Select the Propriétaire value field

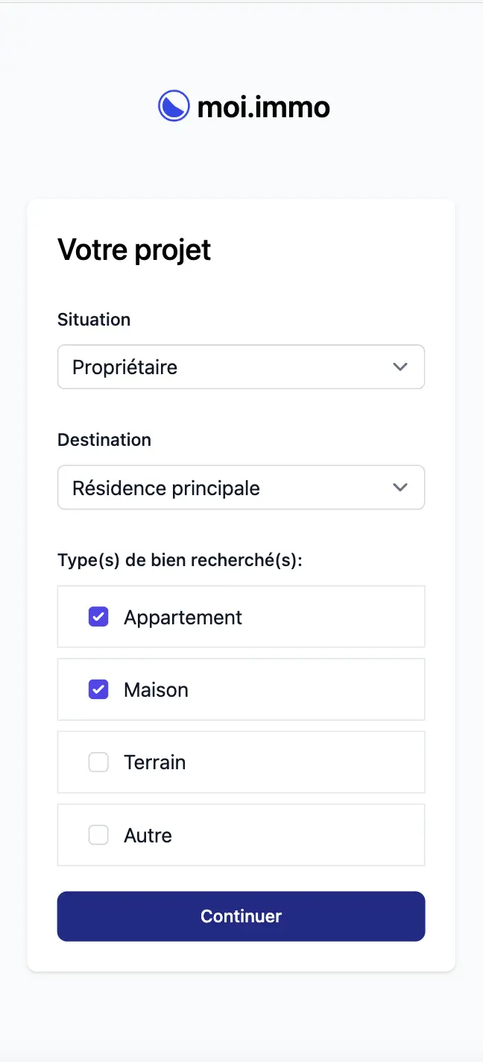[x=124, y=367]
